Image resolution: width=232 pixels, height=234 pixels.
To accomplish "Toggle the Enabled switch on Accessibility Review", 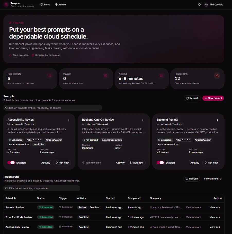I will [x=11, y=163].
